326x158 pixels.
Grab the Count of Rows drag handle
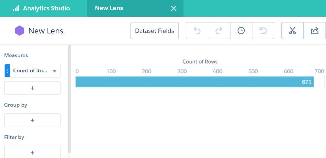pos(7,71)
